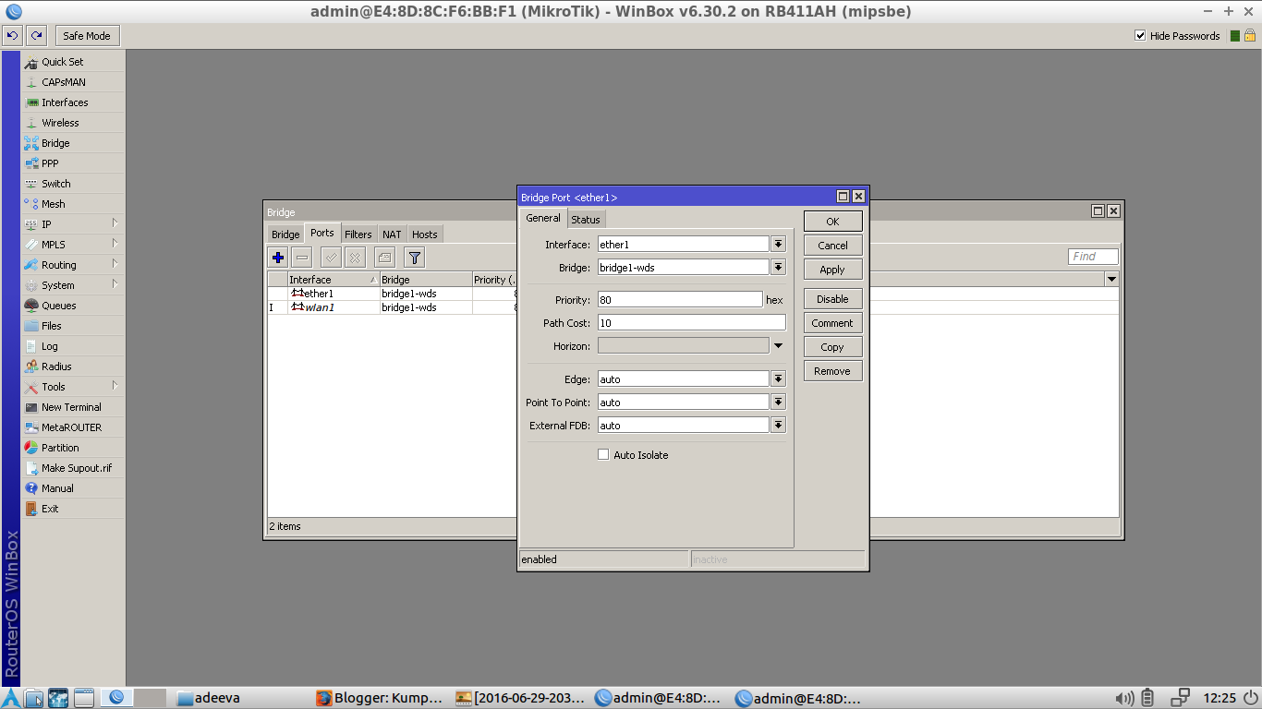The width and height of the screenshot is (1262, 709).
Task: Apply the bridge port settings
Action: pyautogui.click(x=831, y=269)
